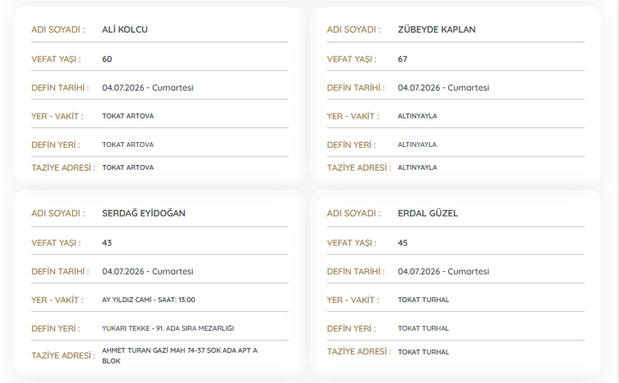Click TOKAT ARTOVA in Ali Kolcu's TAZİYE ADRESİ row
Screen dimensions: 619x383
tap(128, 167)
